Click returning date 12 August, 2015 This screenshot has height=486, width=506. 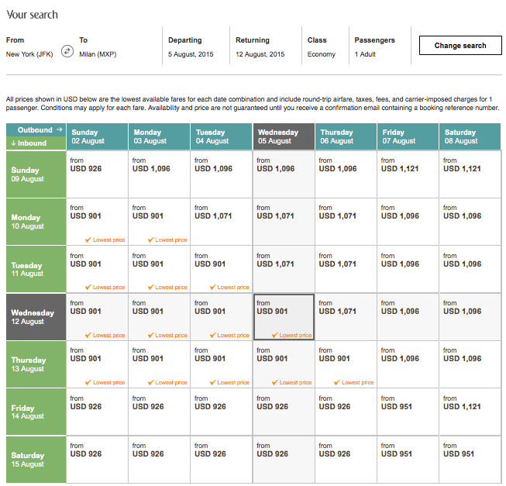[260, 54]
